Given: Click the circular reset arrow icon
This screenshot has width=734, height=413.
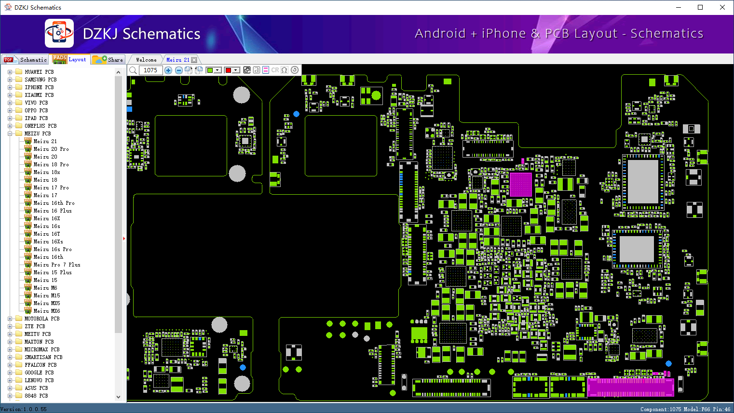Looking at the screenshot, I should click(295, 70).
